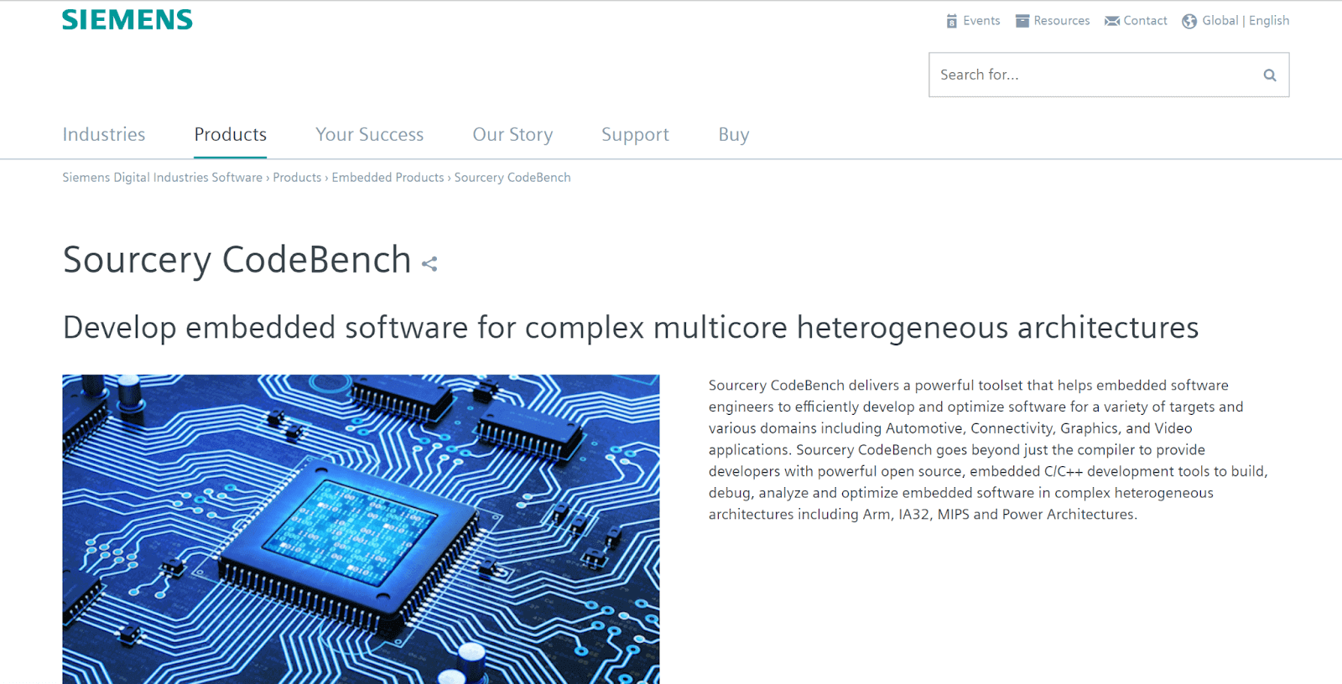Open Siemens Digital Industries Software breadcrumb

(x=162, y=178)
